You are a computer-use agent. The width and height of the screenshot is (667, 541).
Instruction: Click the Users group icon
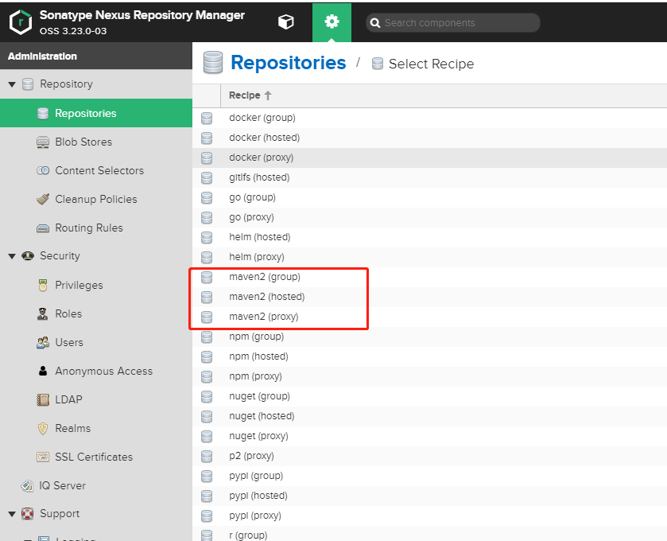(x=43, y=343)
